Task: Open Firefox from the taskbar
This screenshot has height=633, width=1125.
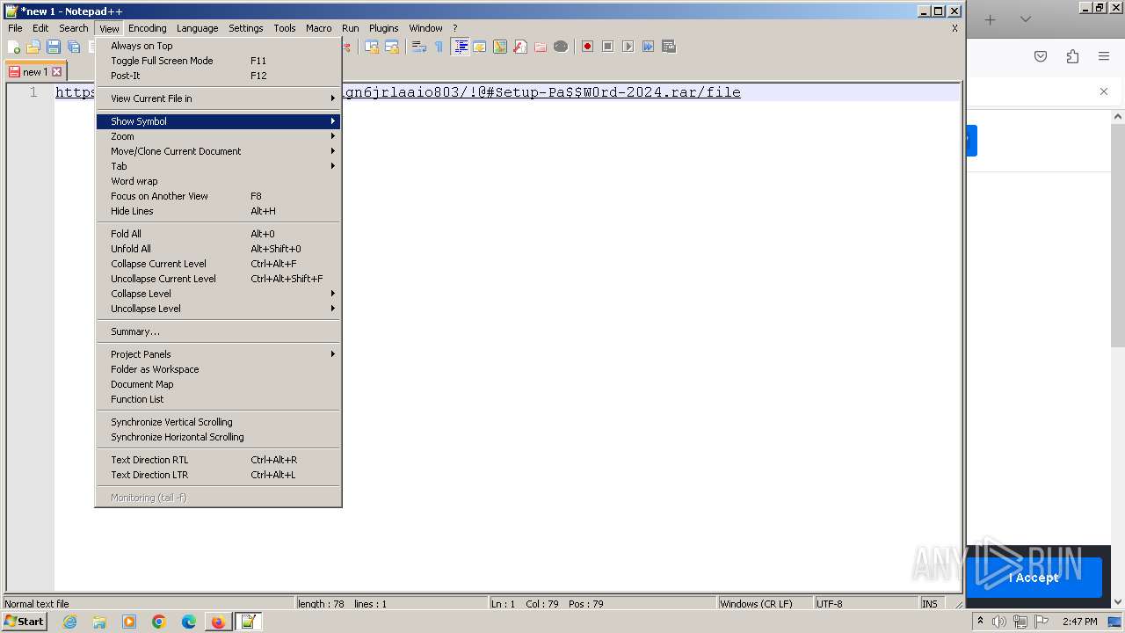Action: click(x=217, y=622)
